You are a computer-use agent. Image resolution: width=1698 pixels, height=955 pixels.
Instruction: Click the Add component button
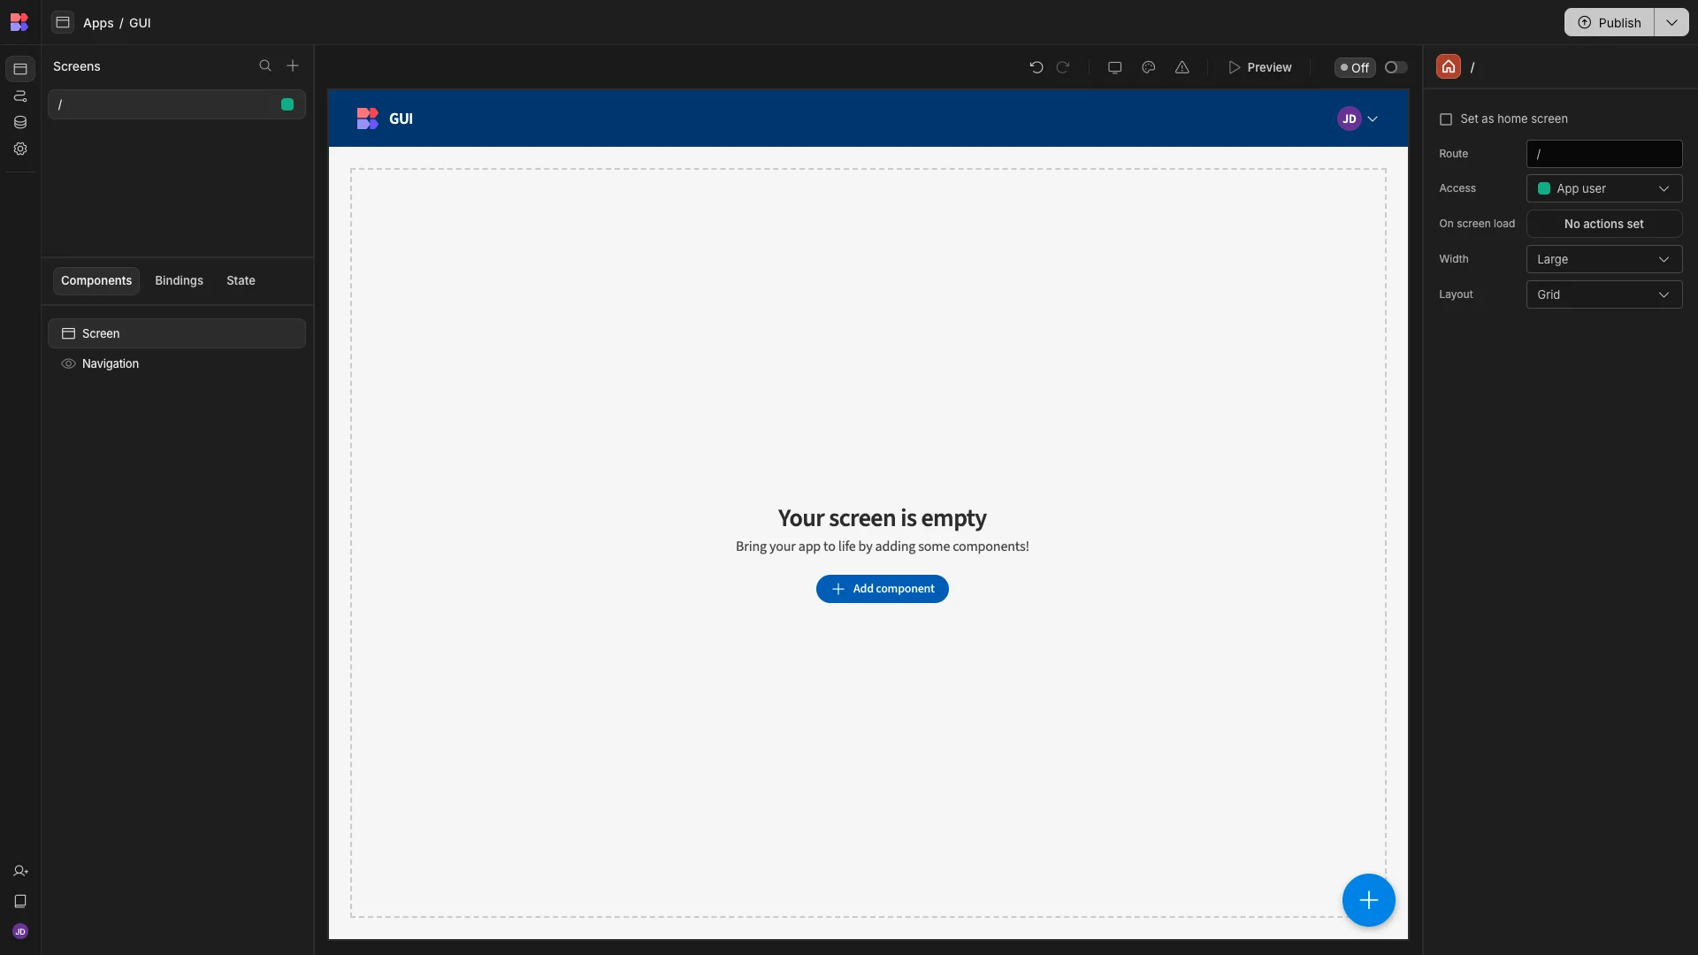(882, 589)
